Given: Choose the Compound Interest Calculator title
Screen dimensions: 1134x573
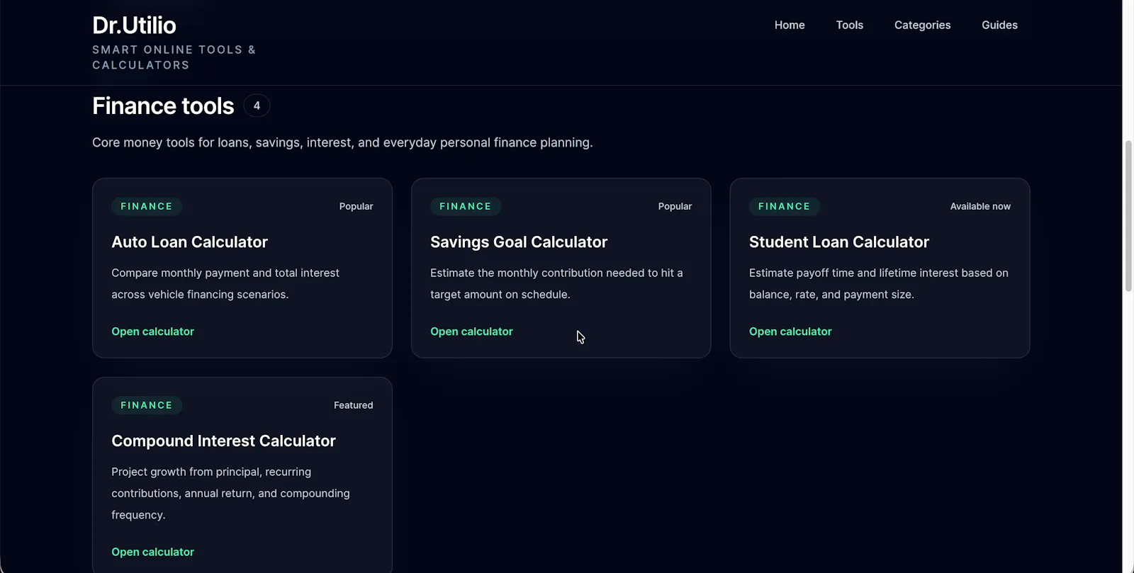Looking at the screenshot, I should 223,441.
